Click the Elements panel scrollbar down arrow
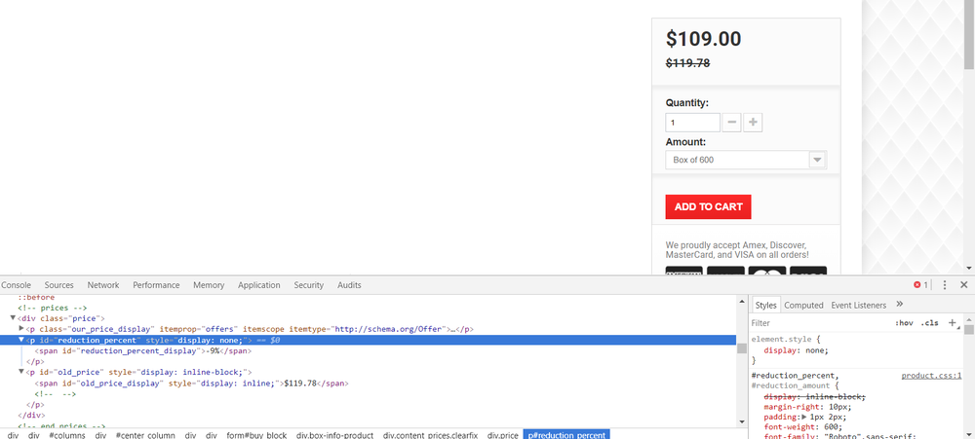The image size is (975, 439). (x=741, y=421)
